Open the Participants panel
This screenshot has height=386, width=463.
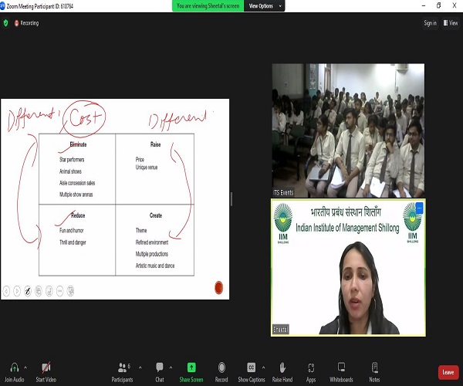pyautogui.click(x=122, y=372)
